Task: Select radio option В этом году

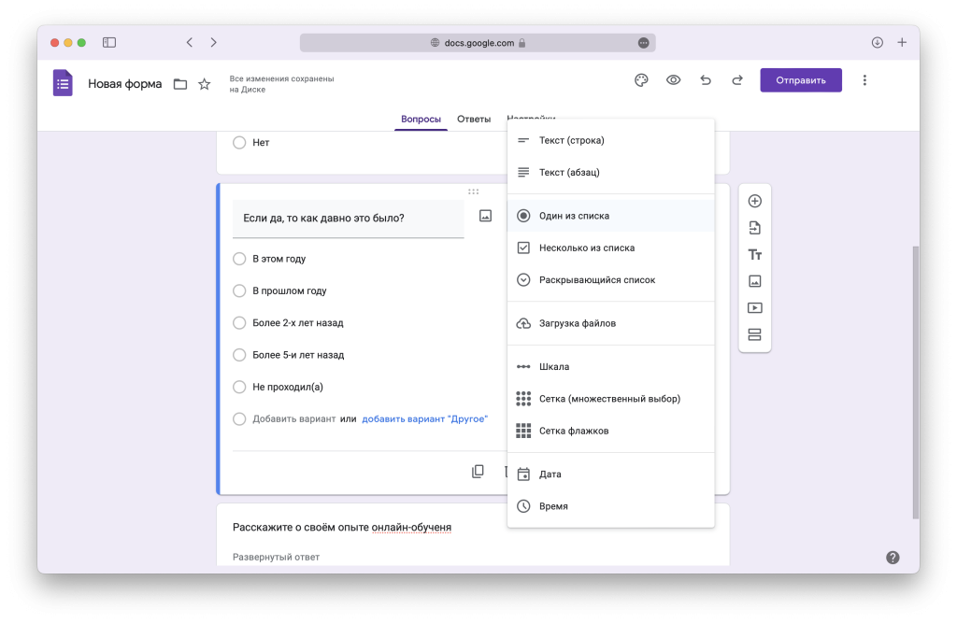Action: pos(239,259)
